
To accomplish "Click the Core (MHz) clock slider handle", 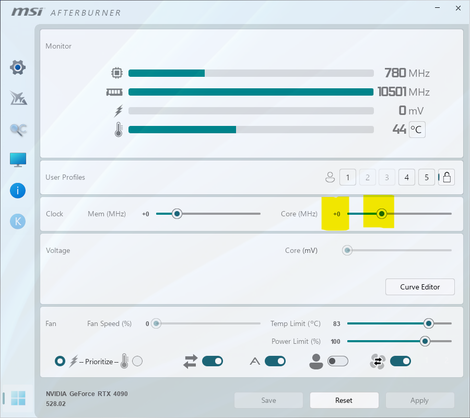I will (382, 214).
